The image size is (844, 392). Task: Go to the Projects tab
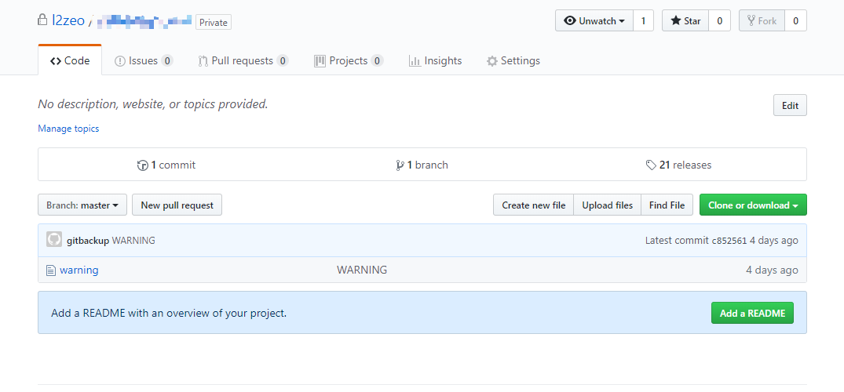coord(348,61)
